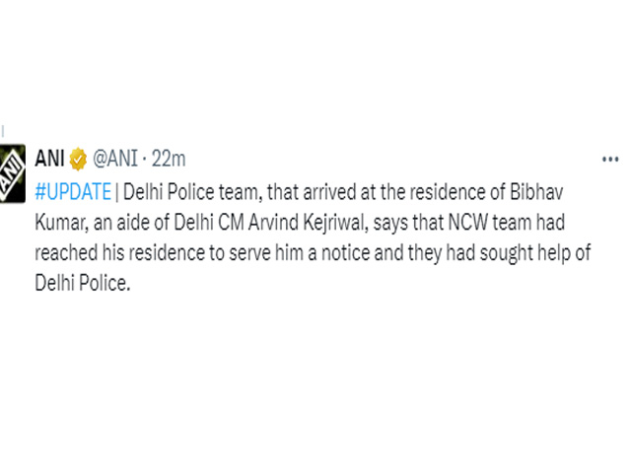The width and height of the screenshot is (631, 473).
Task: Click the word notice in tweet
Action: 346,253
